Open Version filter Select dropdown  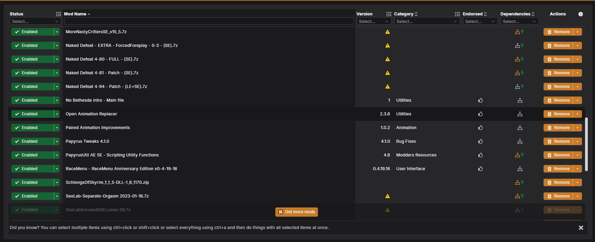(x=374, y=21)
